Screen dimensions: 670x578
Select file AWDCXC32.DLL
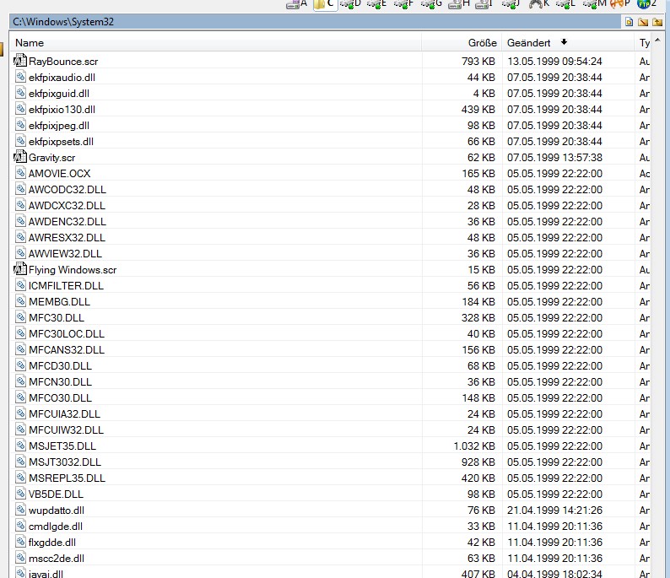tap(68, 206)
